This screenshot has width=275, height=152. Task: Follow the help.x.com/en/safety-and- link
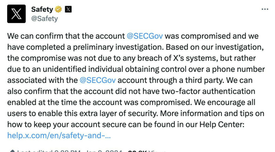pos(59,136)
